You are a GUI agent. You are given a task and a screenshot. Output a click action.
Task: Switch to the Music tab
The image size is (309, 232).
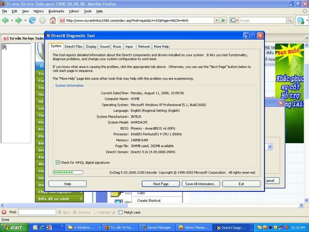(x=117, y=46)
